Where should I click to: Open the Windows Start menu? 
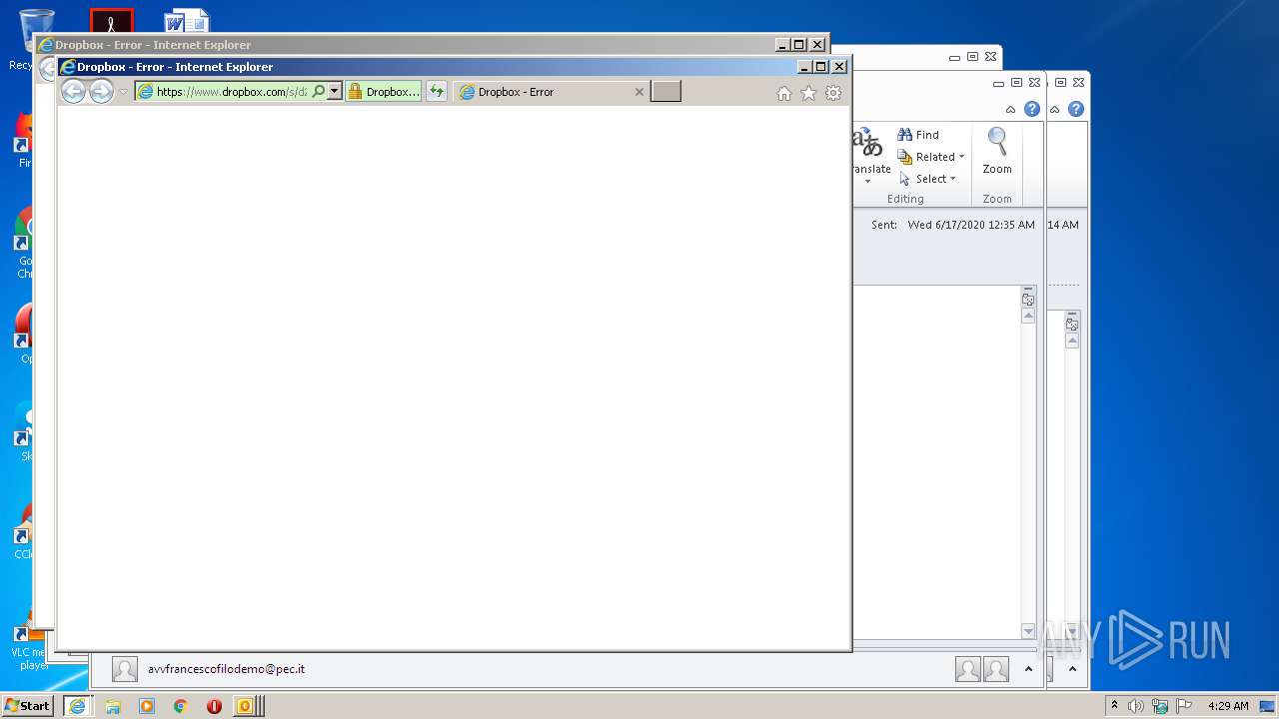[x=28, y=705]
